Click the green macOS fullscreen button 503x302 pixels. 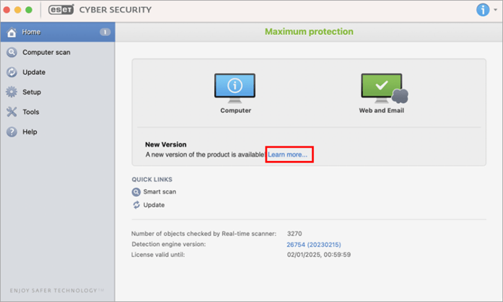tap(29, 10)
